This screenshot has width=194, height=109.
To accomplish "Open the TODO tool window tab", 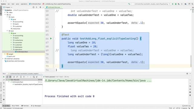I will pos(16,106).
